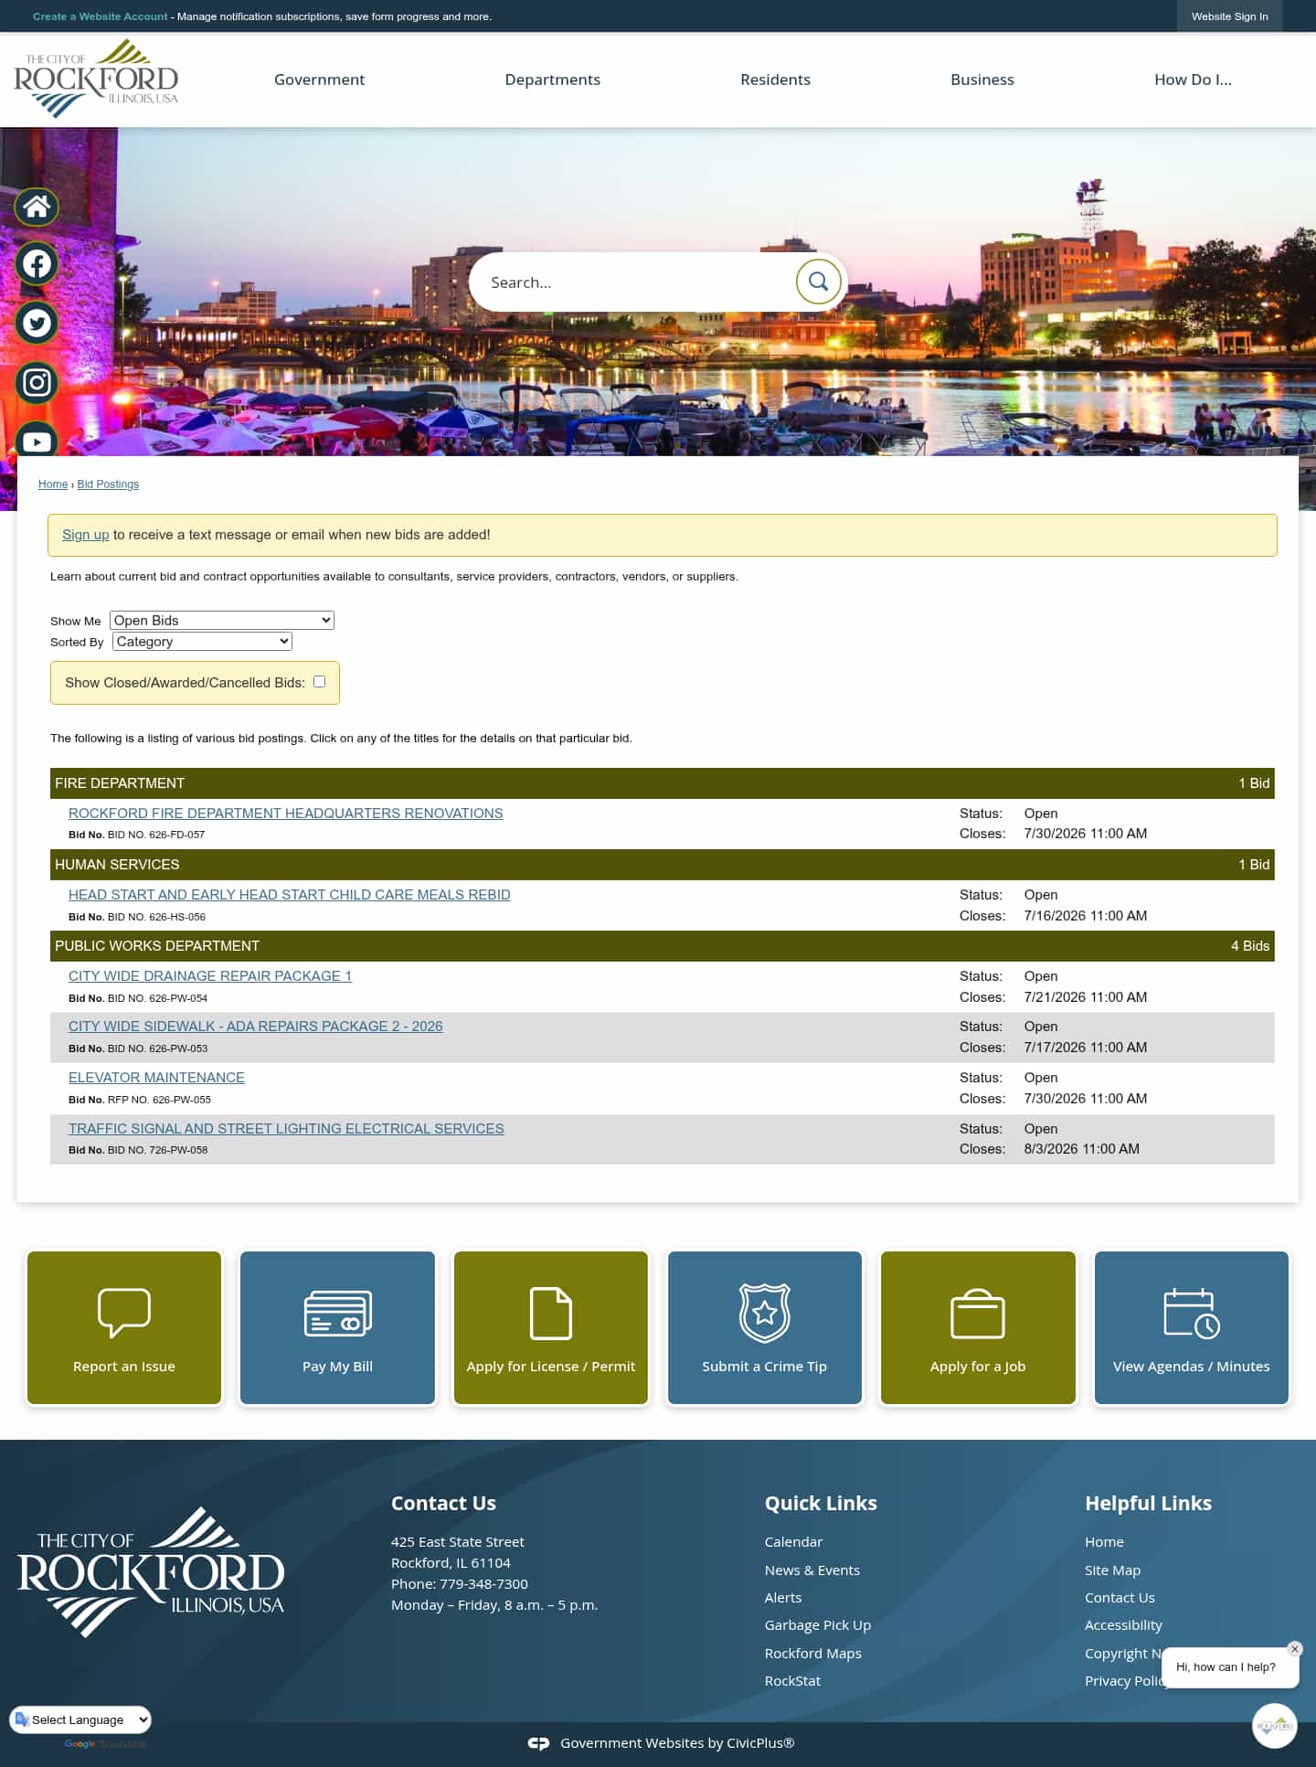Click the Sign up link for bid notifications
This screenshot has height=1767, width=1316.
pyautogui.click(x=85, y=535)
